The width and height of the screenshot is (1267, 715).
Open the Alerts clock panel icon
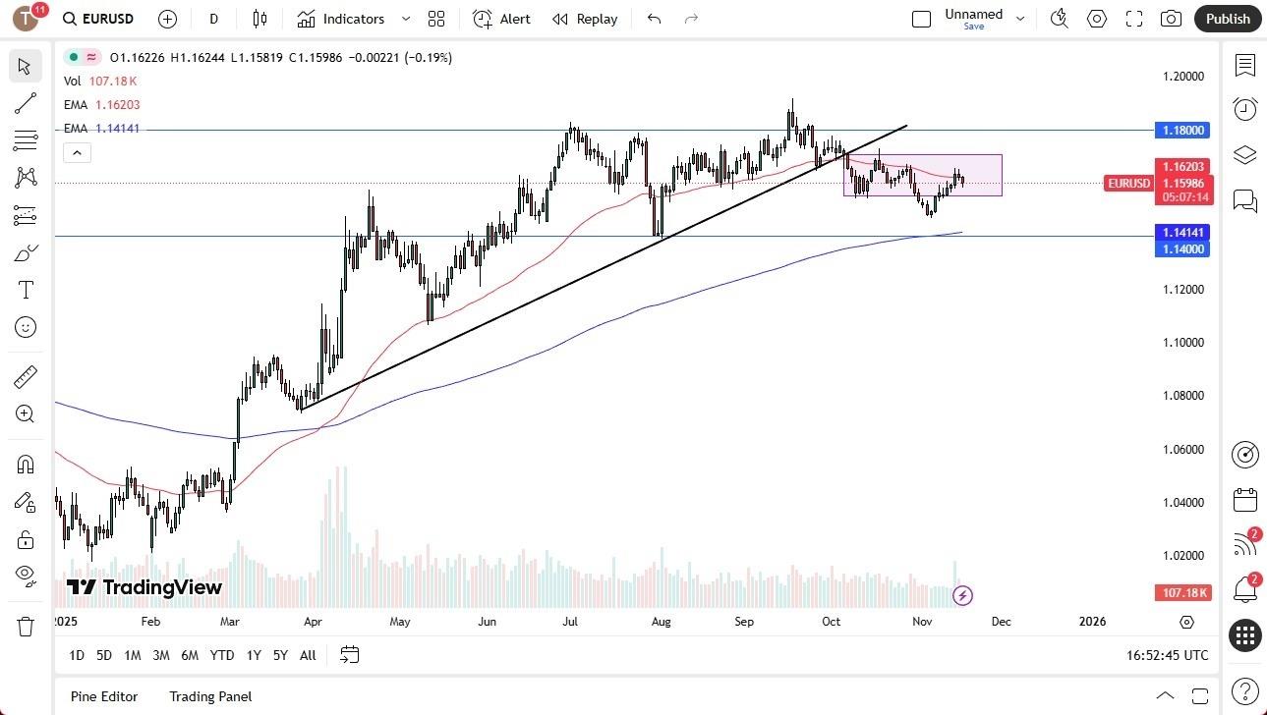pyautogui.click(x=1244, y=108)
